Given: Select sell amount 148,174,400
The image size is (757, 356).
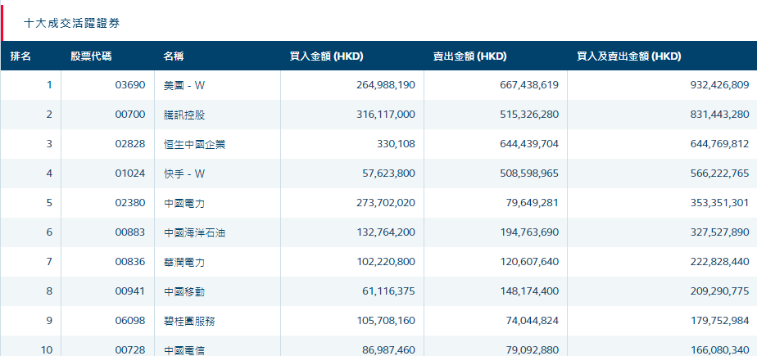Looking at the screenshot, I should (x=529, y=291).
